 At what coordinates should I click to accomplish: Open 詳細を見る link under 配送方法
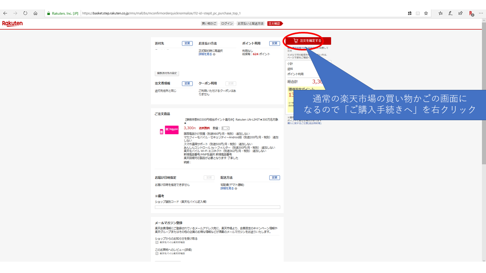click(227, 188)
